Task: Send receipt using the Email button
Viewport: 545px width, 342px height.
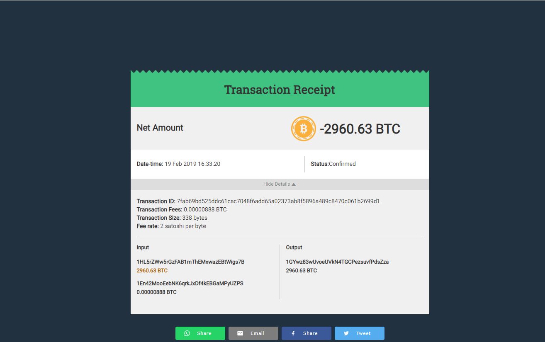Action: 253,333
